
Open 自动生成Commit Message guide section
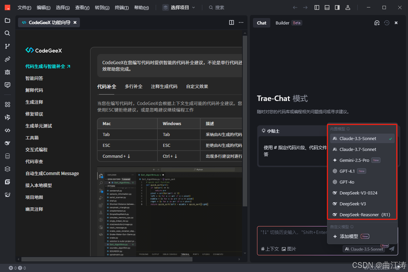tap(52, 173)
